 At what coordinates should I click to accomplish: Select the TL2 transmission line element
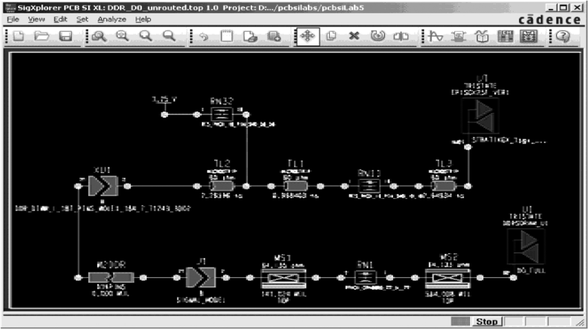222,186
